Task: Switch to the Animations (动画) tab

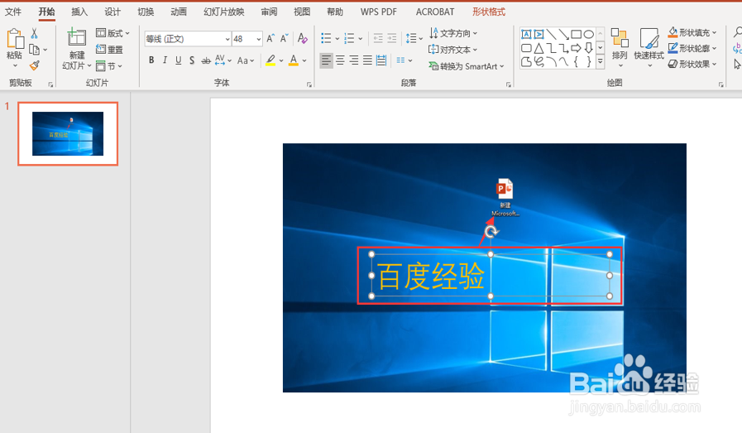Action: pyautogui.click(x=179, y=12)
